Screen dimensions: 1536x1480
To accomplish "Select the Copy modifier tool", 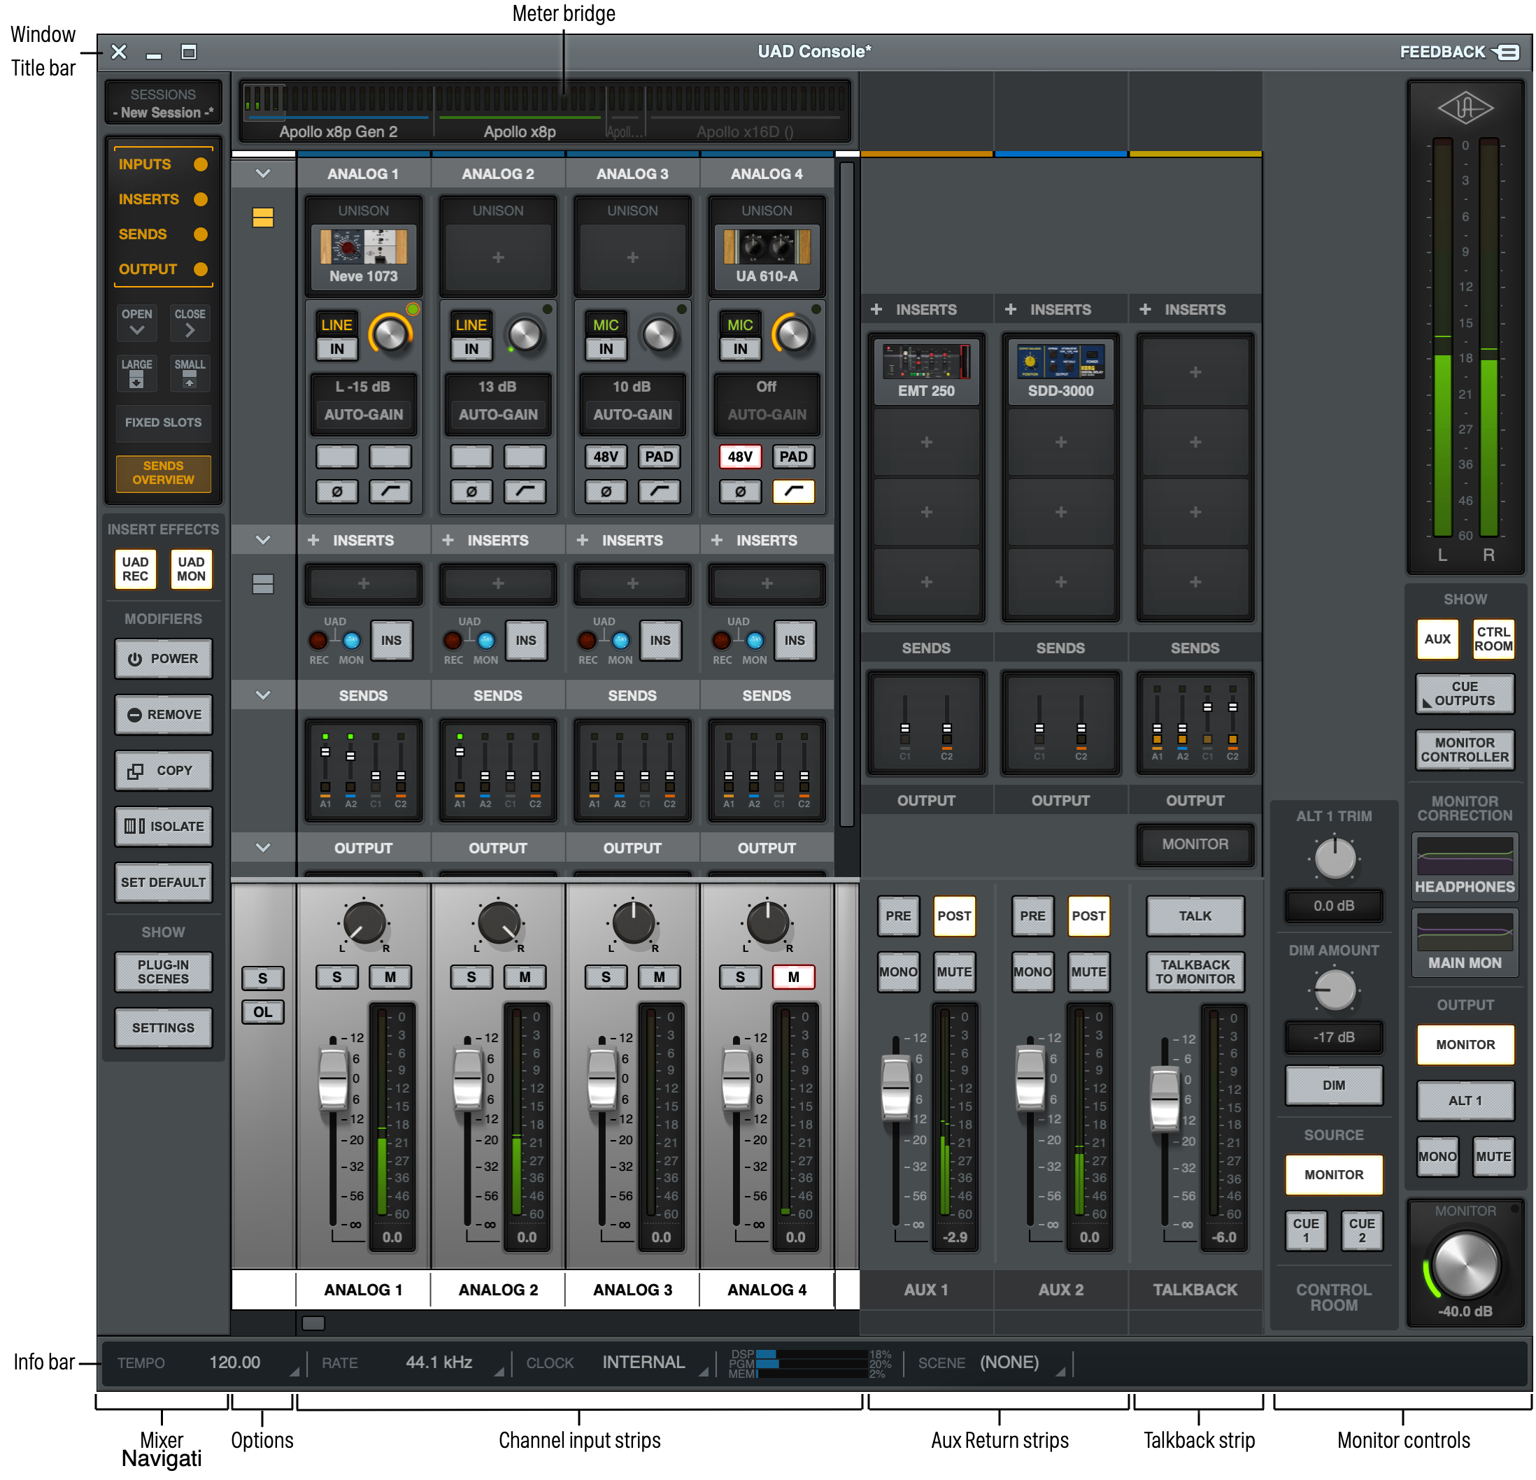I will click(x=163, y=770).
